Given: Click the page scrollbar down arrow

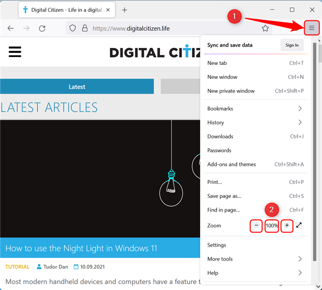Looking at the screenshot, I should tap(319, 286).
